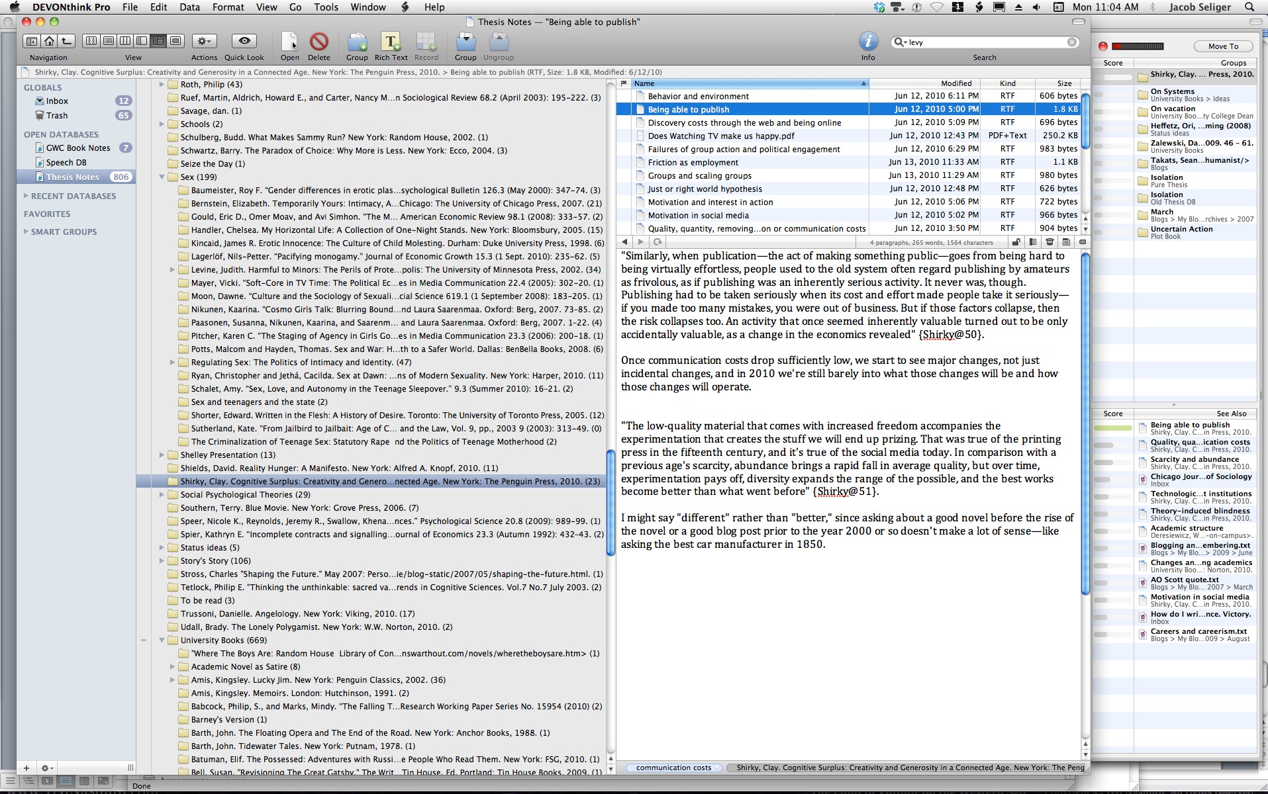This screenshot has height=794, width=1268.
Task: Click the Quick Look eye icon
Action: click(x=244, y=42)
